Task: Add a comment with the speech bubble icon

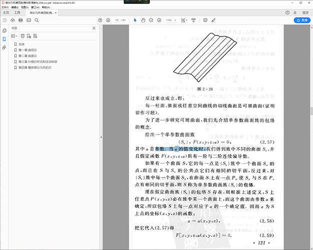Action: [205, 20]
